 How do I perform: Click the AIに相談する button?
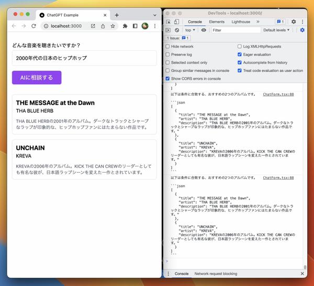pos(37,77)
